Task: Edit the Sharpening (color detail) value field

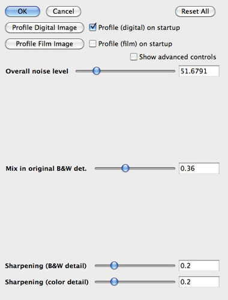Action: pyautogui.click(x=199, y=282)
